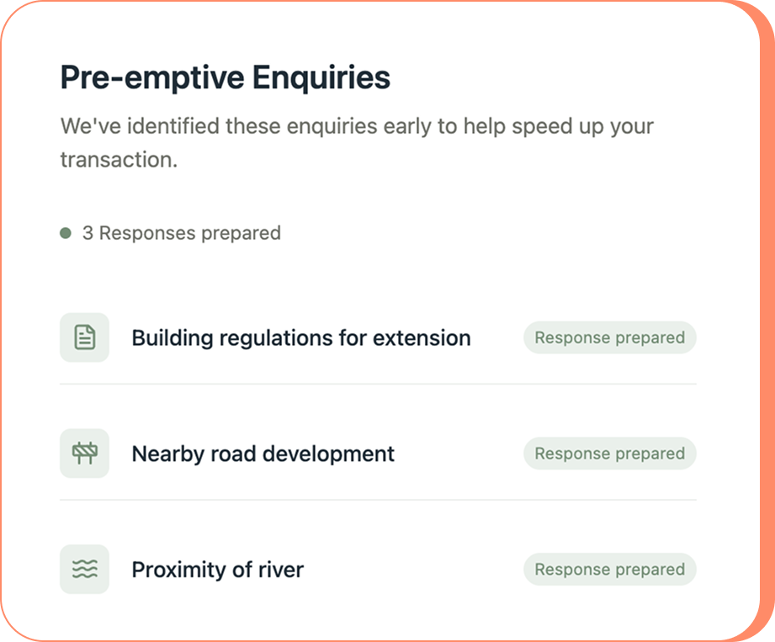Click blank space between Proximity of river title and badge
The image size is (775, 642).
(412, 570)
